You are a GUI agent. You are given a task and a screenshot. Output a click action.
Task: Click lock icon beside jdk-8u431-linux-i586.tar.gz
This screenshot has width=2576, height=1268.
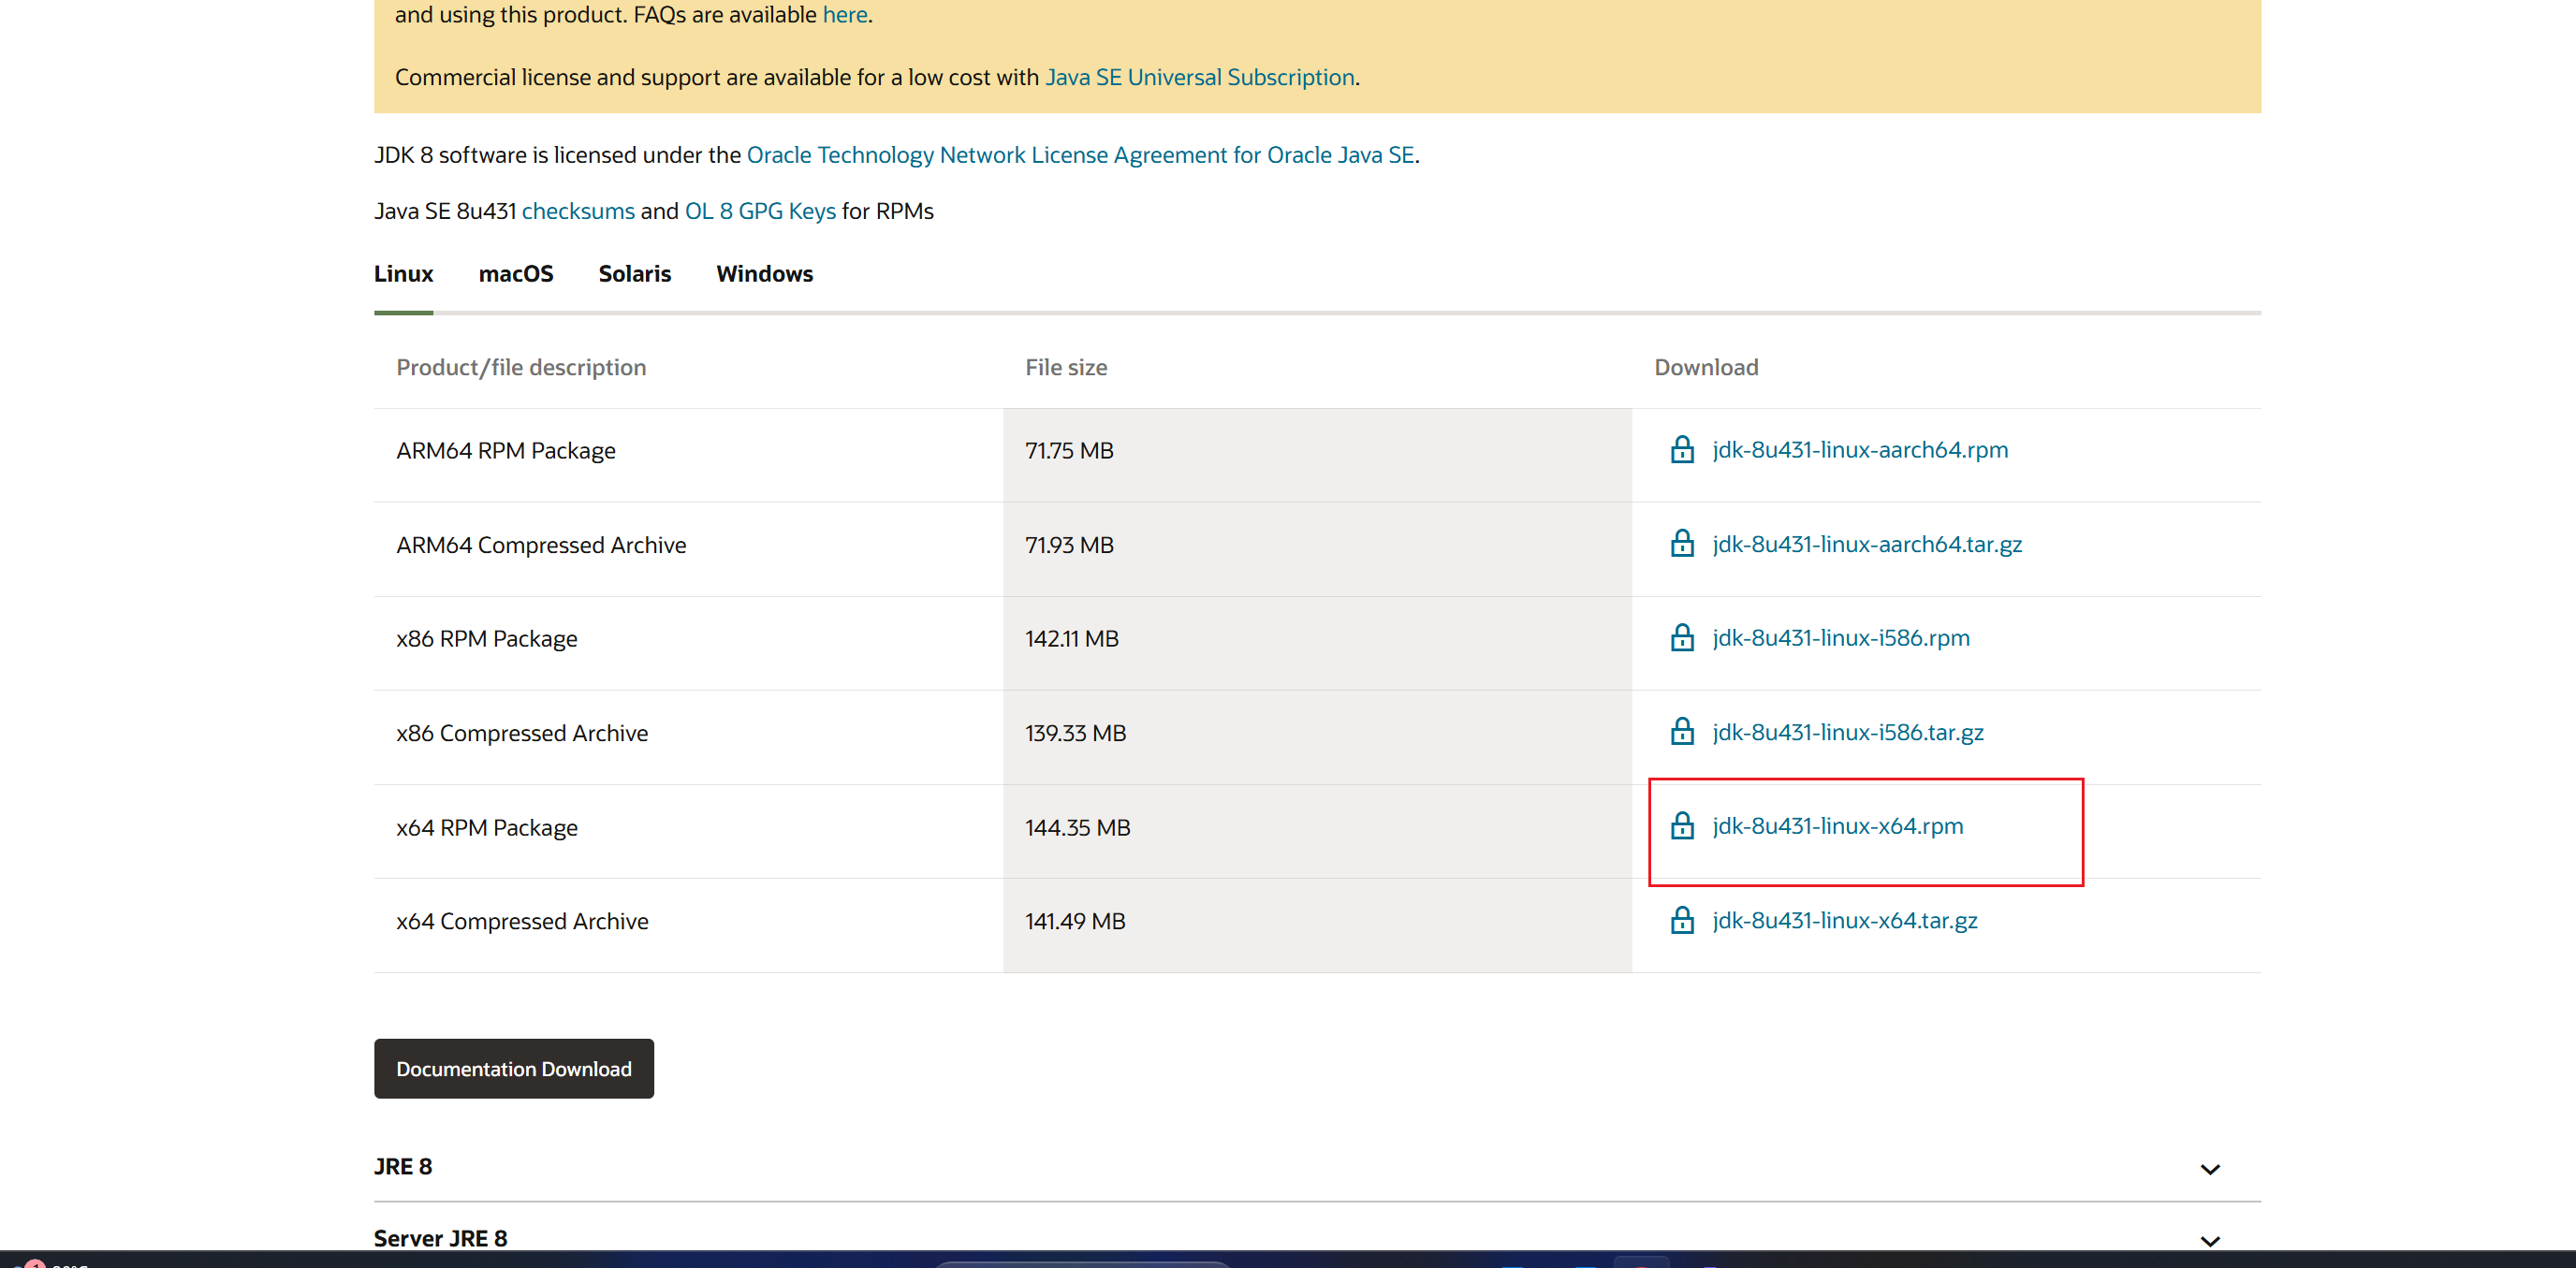tap(1682, 732)
